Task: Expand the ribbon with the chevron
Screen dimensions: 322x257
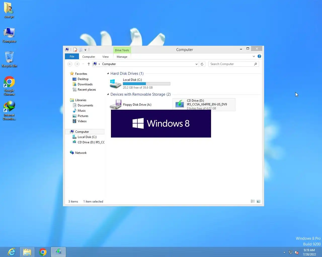Action: click(254, 56)
